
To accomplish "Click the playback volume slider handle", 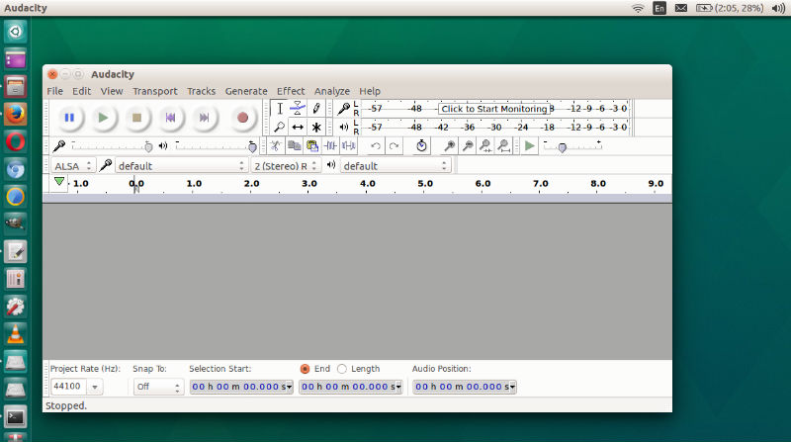I will 252,146.
